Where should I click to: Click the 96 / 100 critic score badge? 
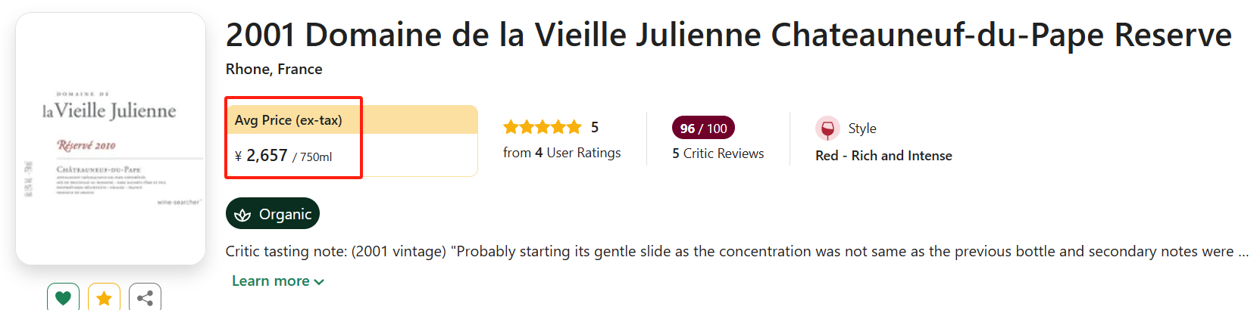pos(703,129)
